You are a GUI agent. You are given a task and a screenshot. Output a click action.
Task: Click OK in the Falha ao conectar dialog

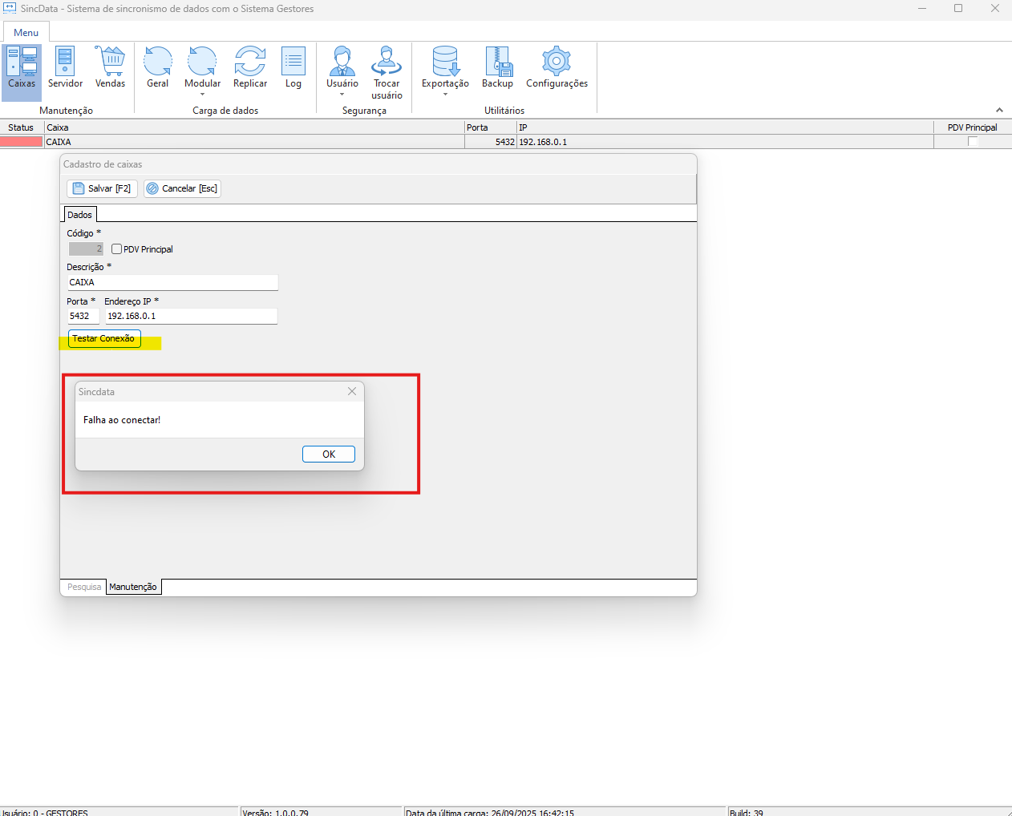point(328,454)
